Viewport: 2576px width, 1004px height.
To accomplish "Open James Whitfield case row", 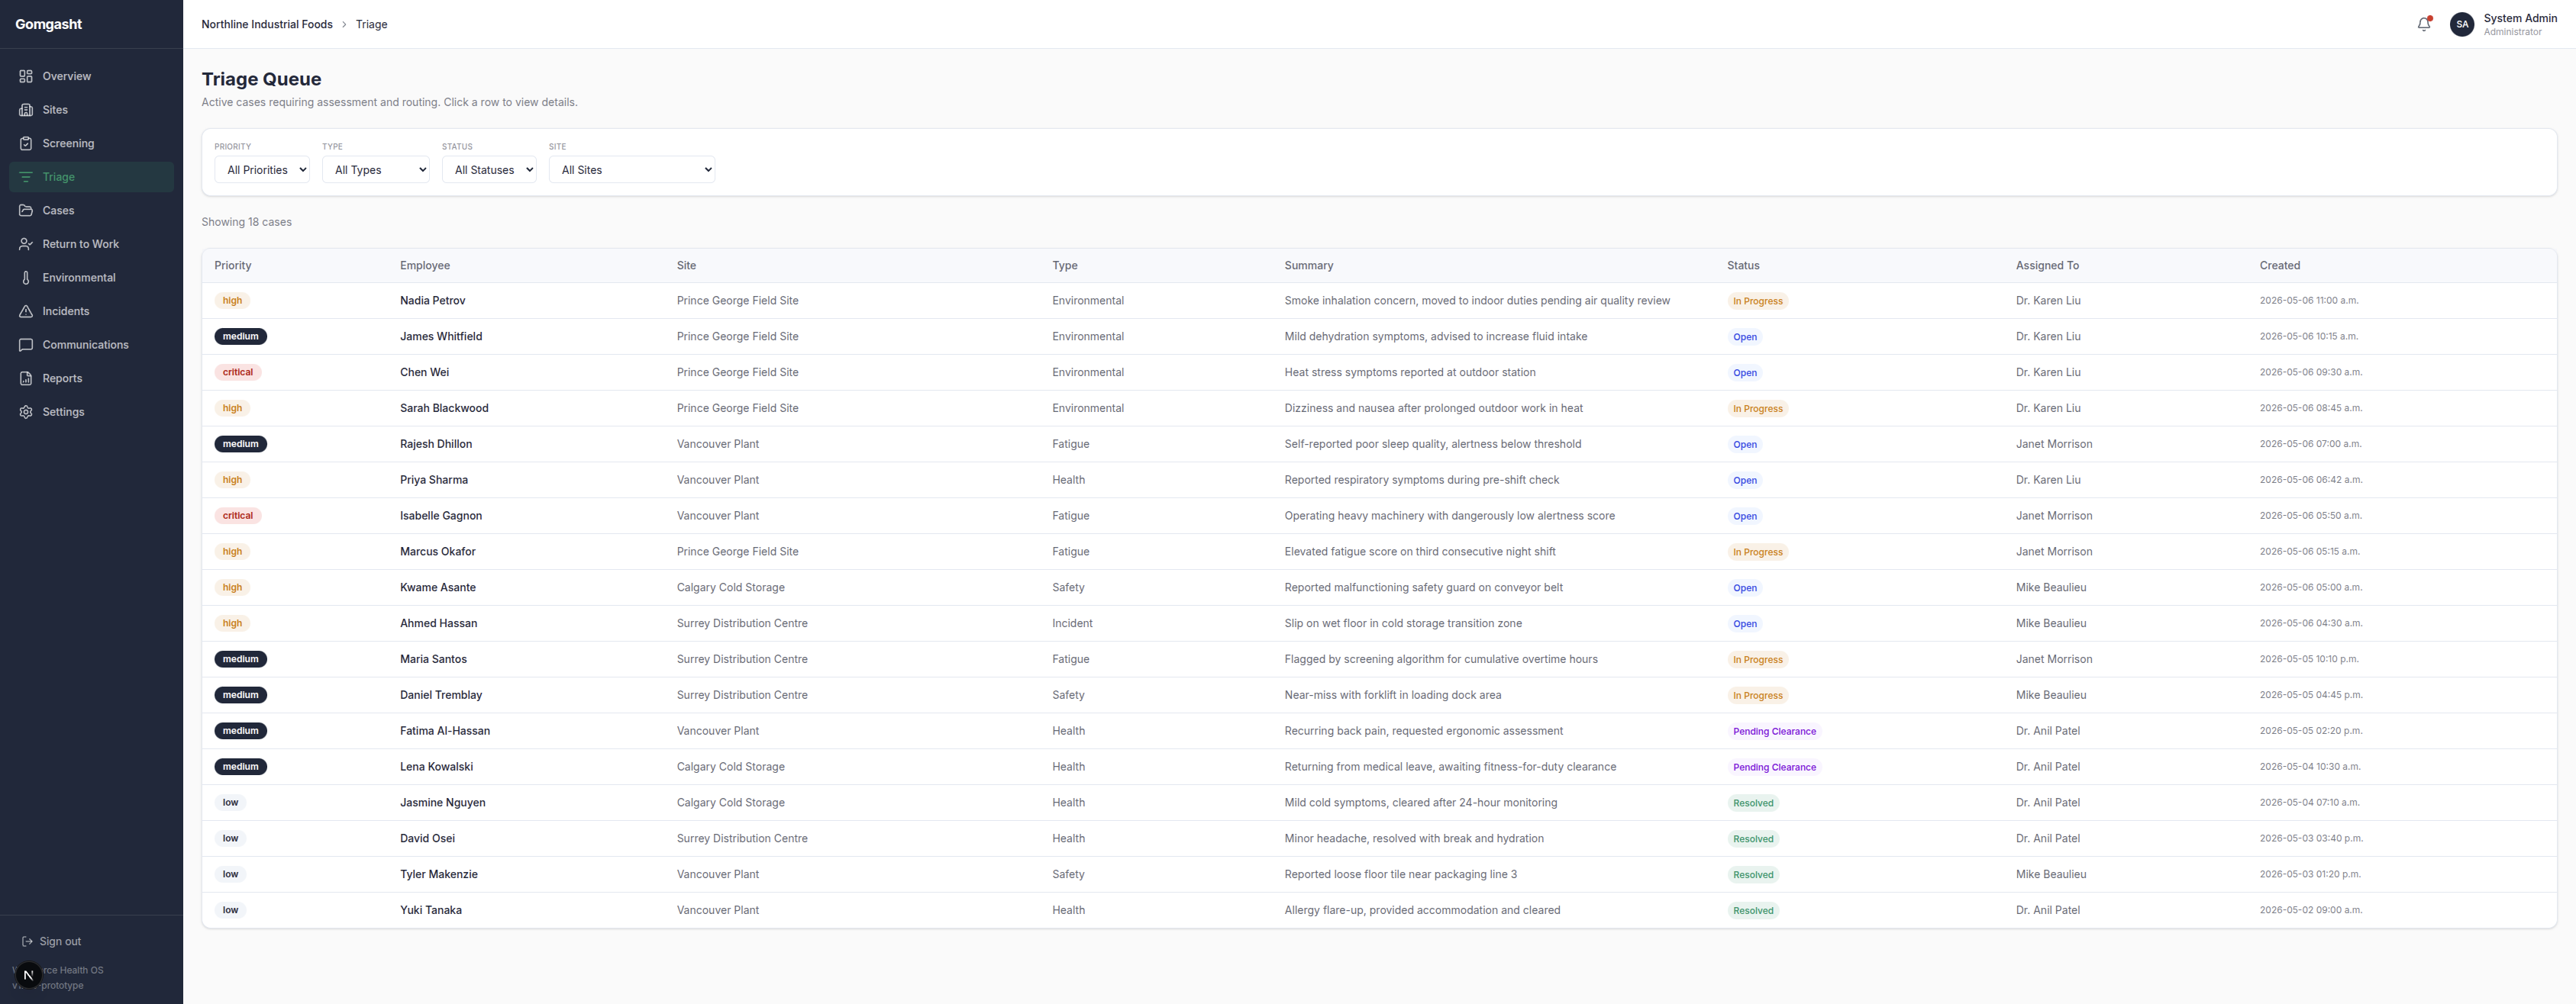I will point(1379,336).
